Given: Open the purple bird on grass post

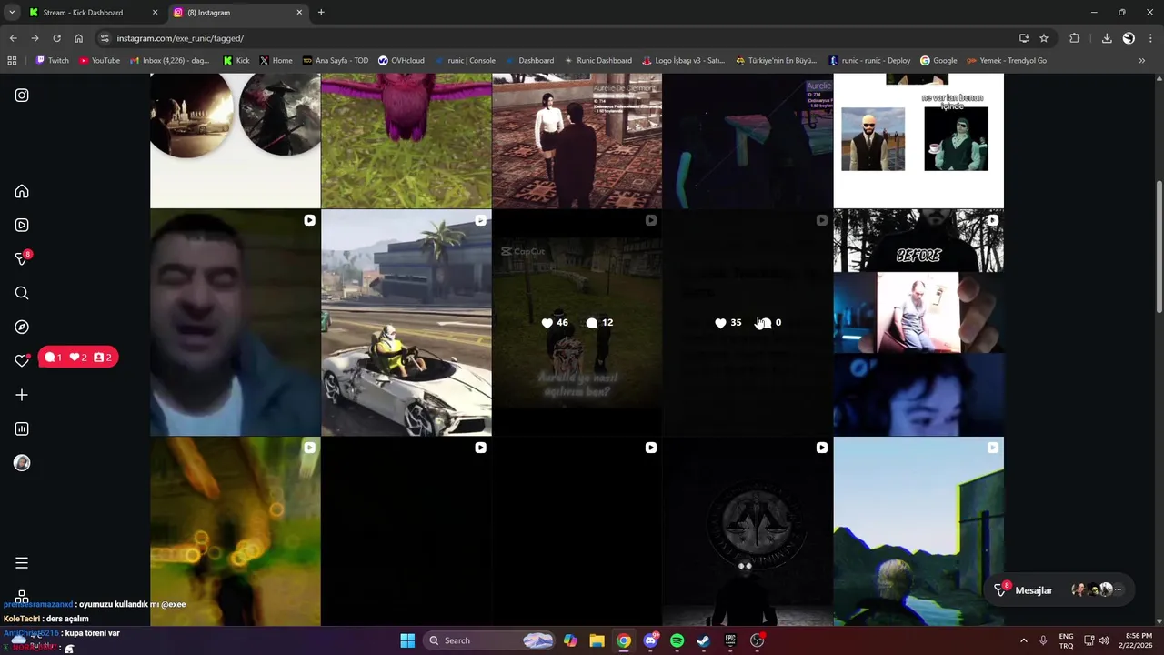Looking at the screenshot, I should pos(406,141).
